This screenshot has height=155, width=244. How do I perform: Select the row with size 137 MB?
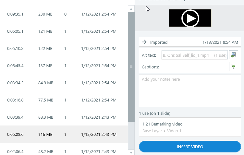(64, 66)
